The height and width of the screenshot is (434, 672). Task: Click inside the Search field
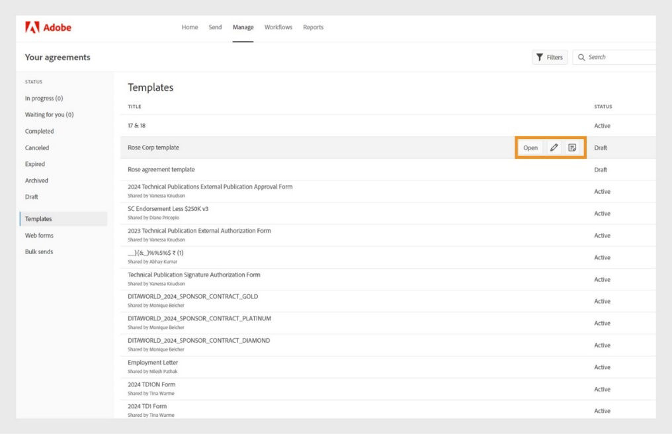coord(618,57)
